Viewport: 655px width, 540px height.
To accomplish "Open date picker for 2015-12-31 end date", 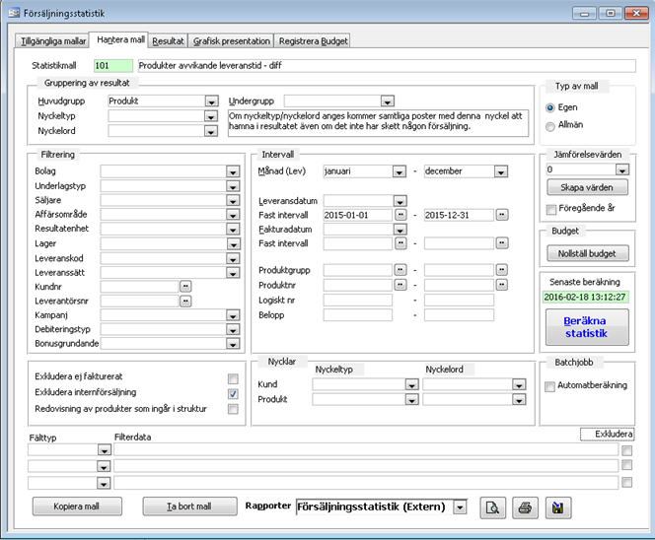I will pyautogui.click(x=502, y=215).
